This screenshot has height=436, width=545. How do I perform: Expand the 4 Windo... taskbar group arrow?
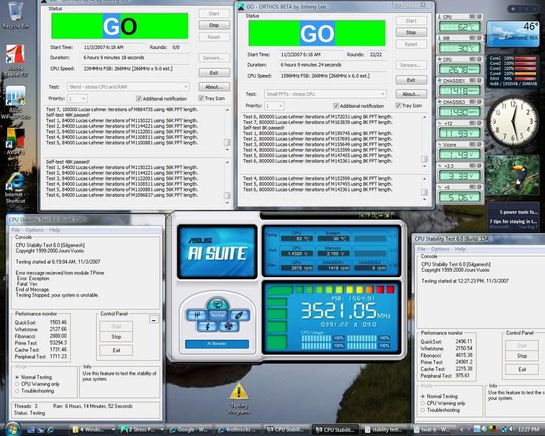113,430
